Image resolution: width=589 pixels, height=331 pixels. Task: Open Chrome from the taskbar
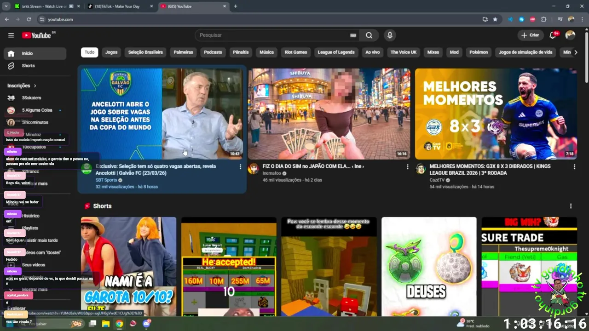coord(119,324)
